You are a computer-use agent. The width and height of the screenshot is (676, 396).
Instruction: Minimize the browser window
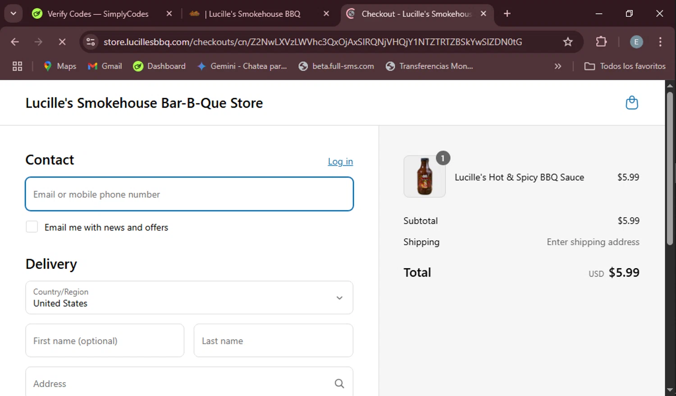tap(599, 14)
